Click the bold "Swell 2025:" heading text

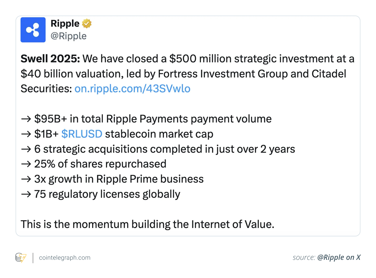[x=50, y=59]
